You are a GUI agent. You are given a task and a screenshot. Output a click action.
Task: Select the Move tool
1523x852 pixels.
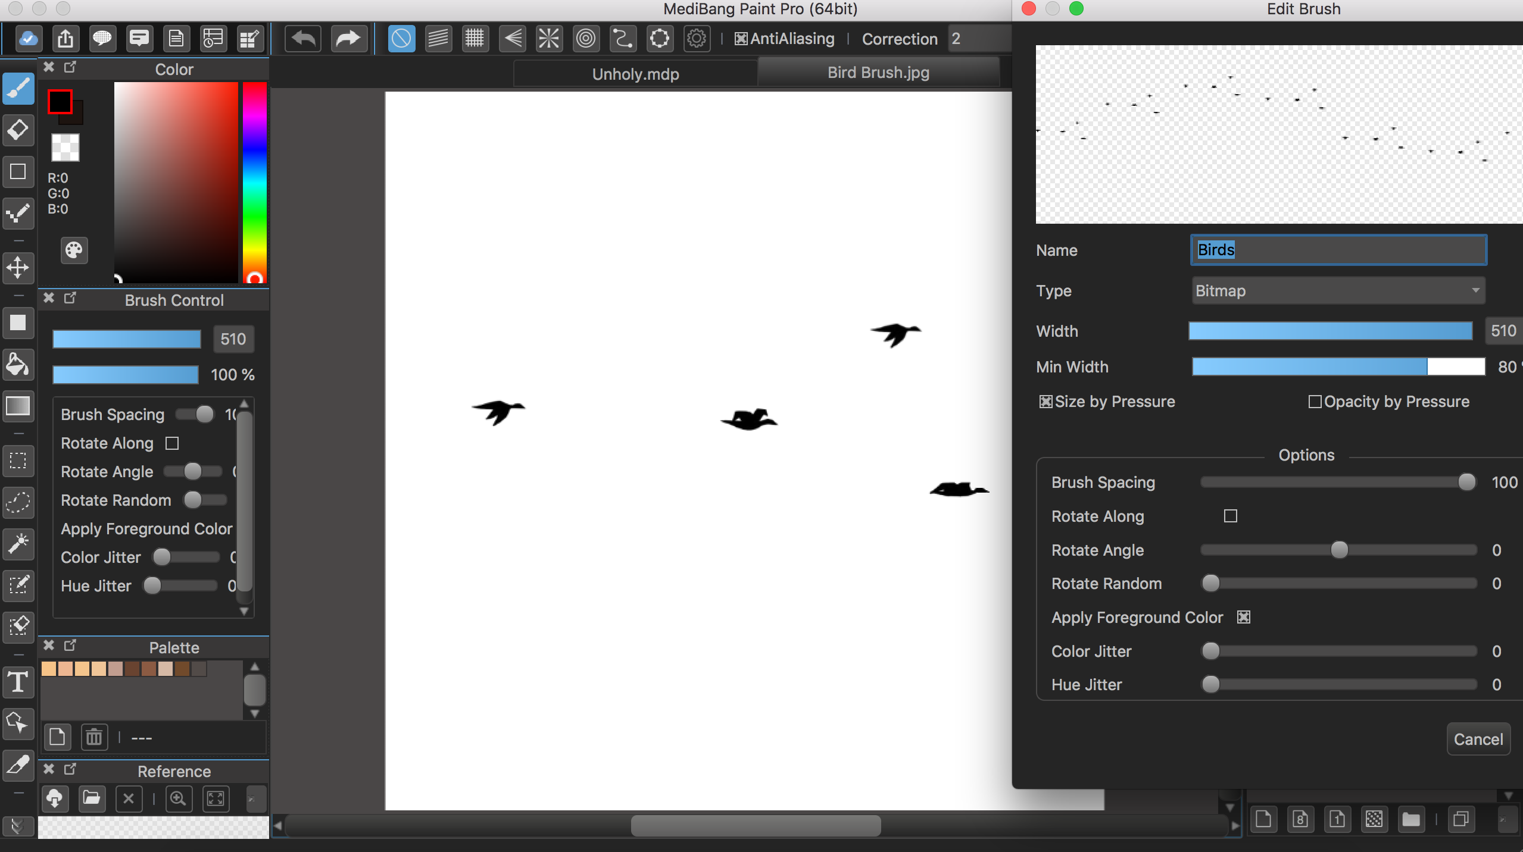(x=18, y=268)
